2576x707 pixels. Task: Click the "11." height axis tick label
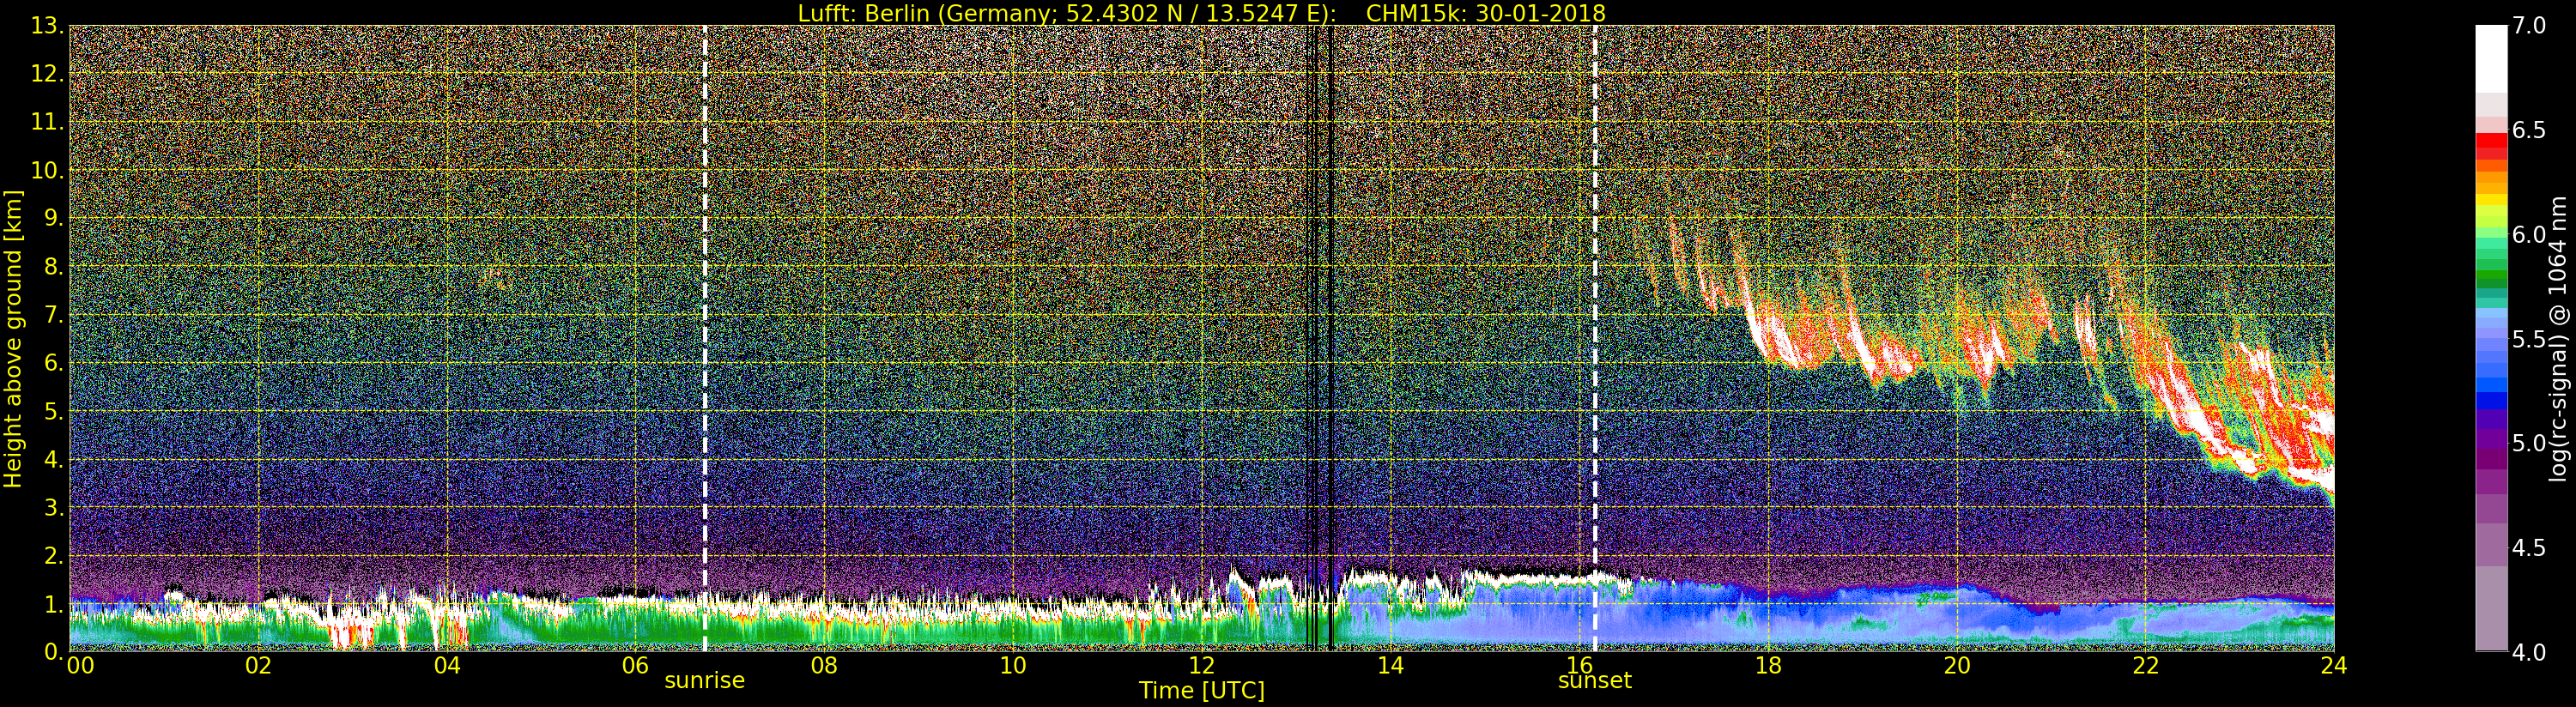click(x=47, y=122)
